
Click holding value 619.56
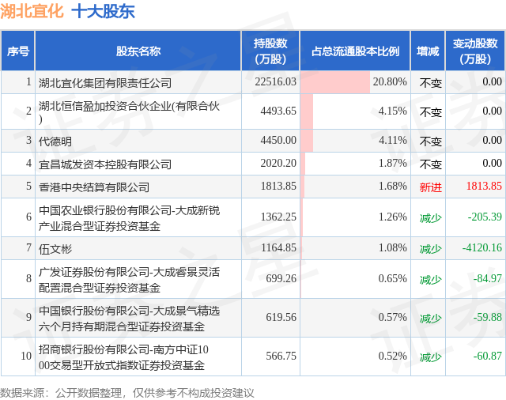tap(281, 317)
